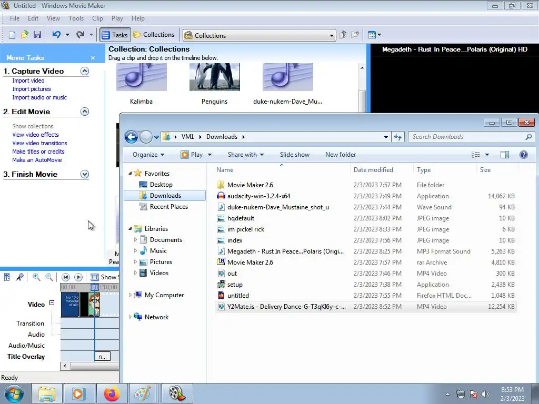Expand the Finish Movie section
Image resolution: width=539 pixels, height=404 pixels.
pos(85,174)
